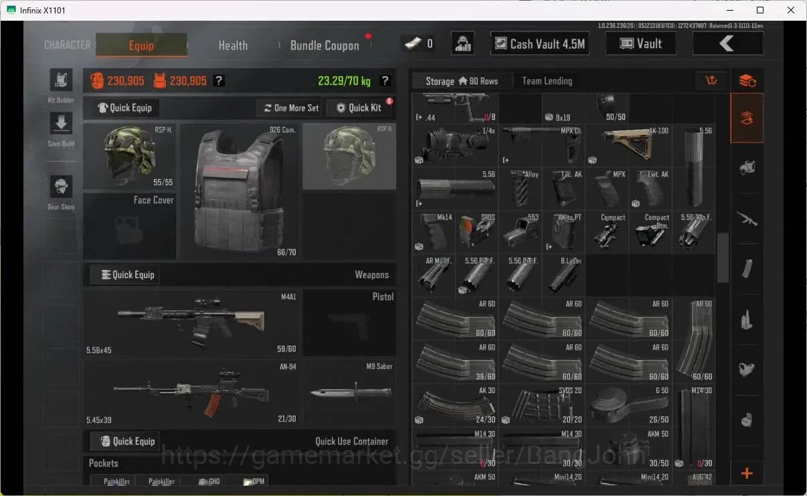Select the AR MultiF. muzzle item
This screenshot has width=807, height=496.
coord(434,275)
